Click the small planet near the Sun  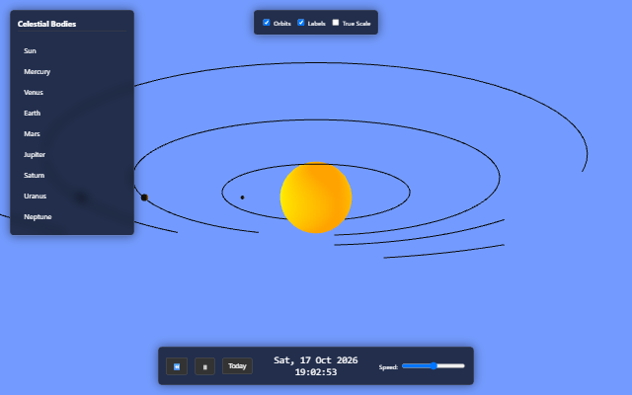(x=242, y=197)
